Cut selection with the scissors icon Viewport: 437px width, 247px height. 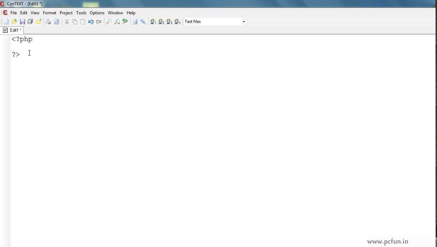[67, 22]
